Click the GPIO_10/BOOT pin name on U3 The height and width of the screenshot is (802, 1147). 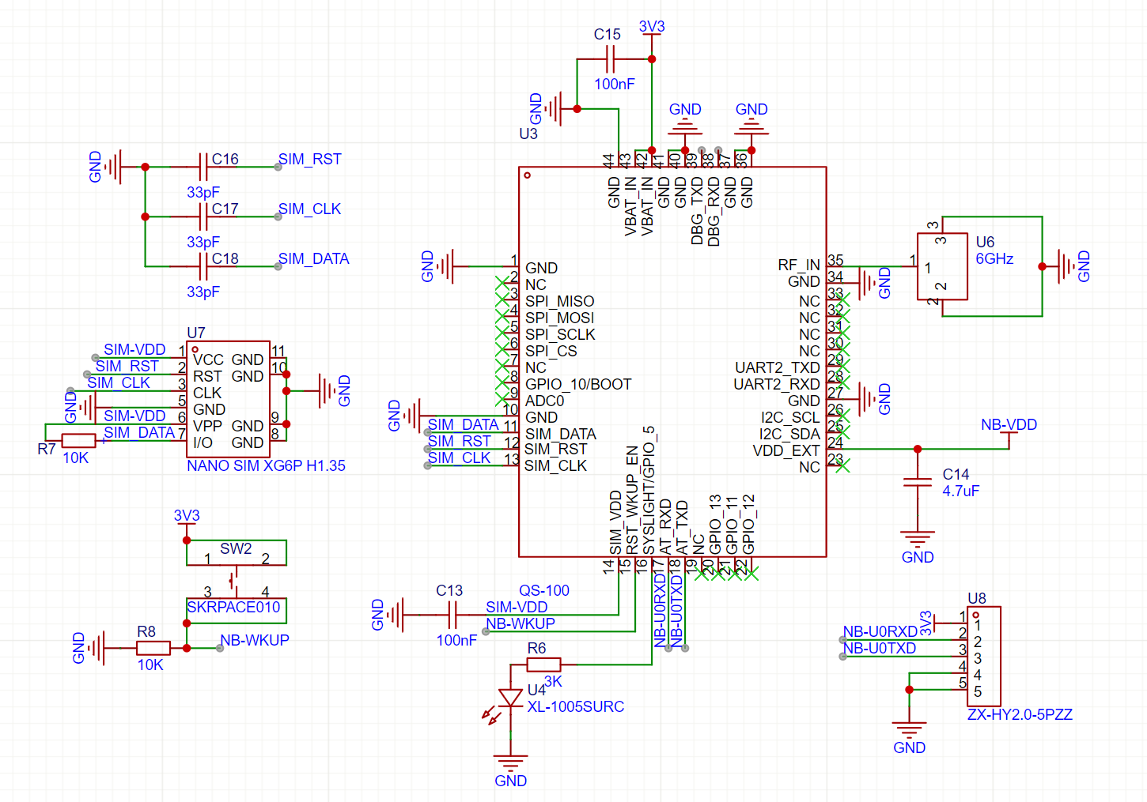pos(578,384)
